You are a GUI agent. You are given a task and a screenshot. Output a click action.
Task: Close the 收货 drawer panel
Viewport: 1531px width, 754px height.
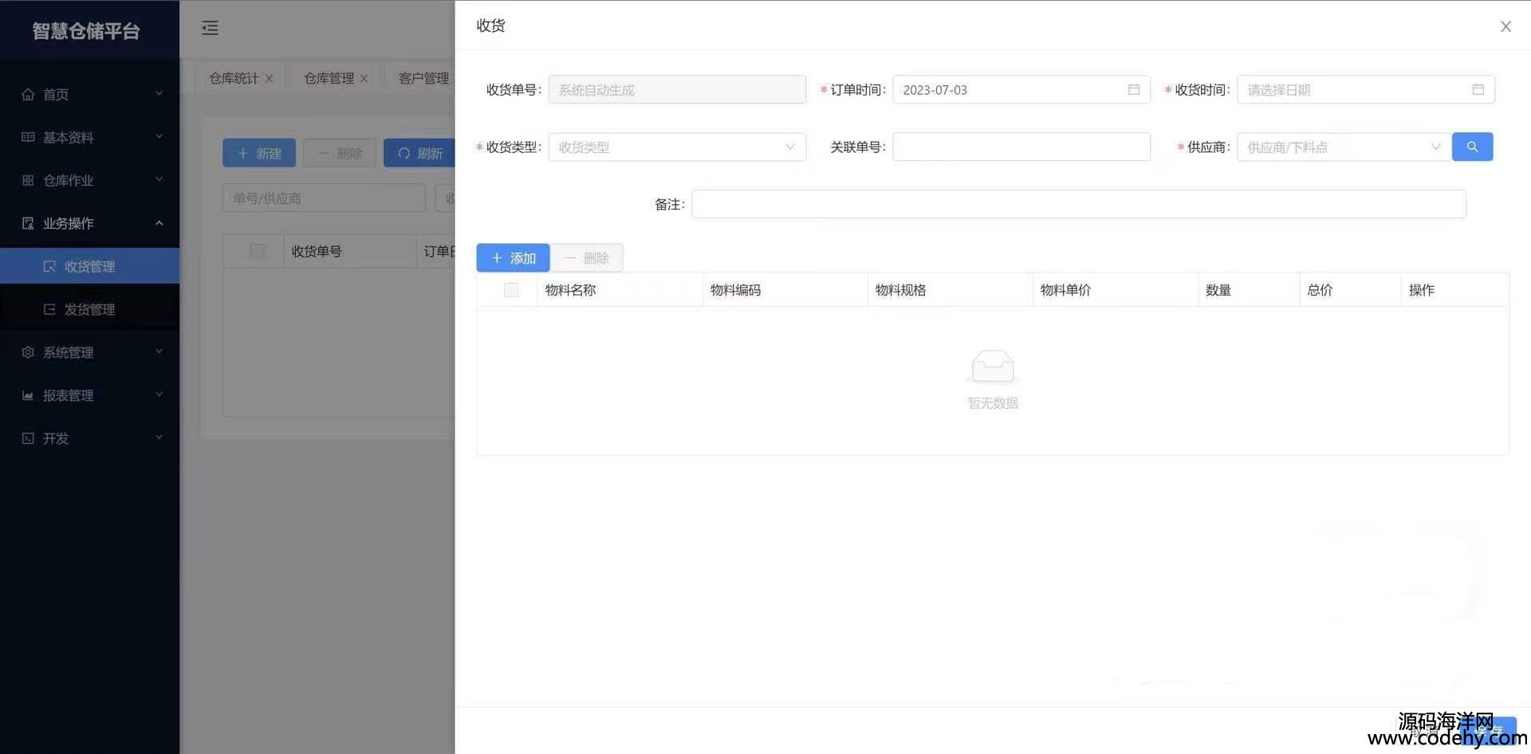click(1505, 26)
